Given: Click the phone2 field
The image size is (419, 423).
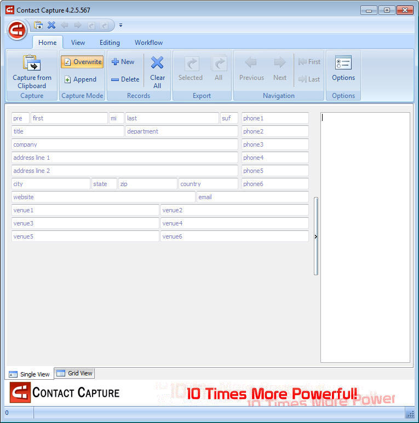Looking at the screenshot, I should (x=275, y=131).
